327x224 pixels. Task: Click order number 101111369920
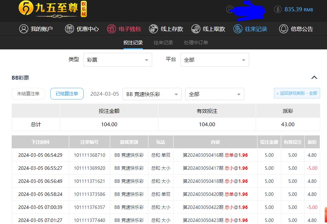point(89,168)
